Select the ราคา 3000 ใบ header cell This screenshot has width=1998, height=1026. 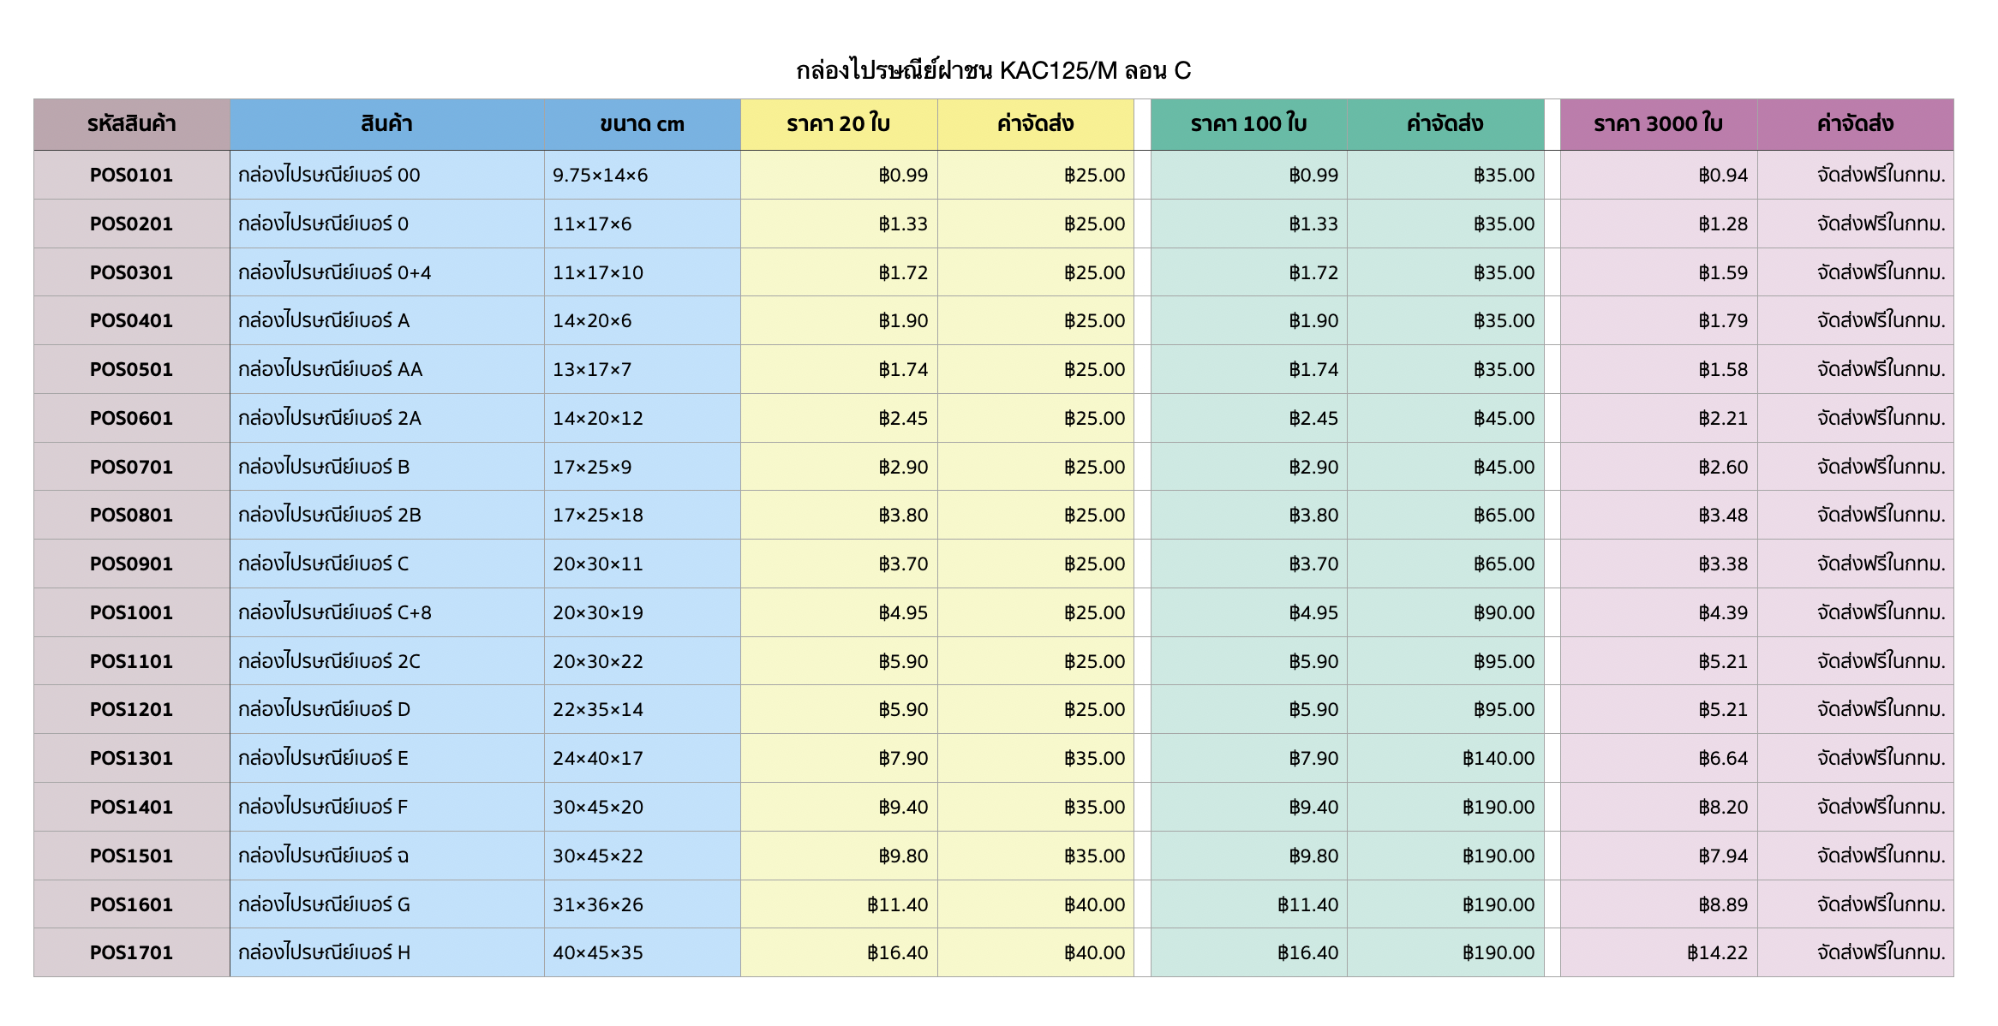1658,124
